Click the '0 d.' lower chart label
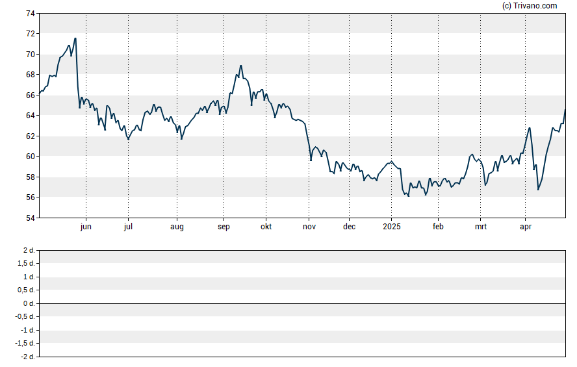Screen dimensions: 577x367 pos(29,304)
